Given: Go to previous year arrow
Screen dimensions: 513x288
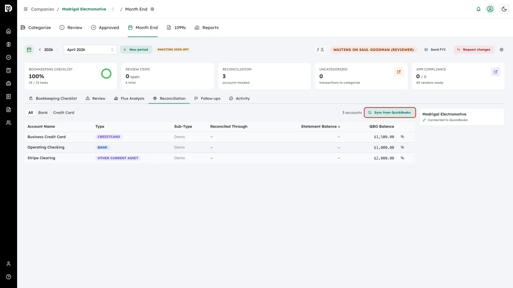Looking at the screenshot, I should 40,49.
